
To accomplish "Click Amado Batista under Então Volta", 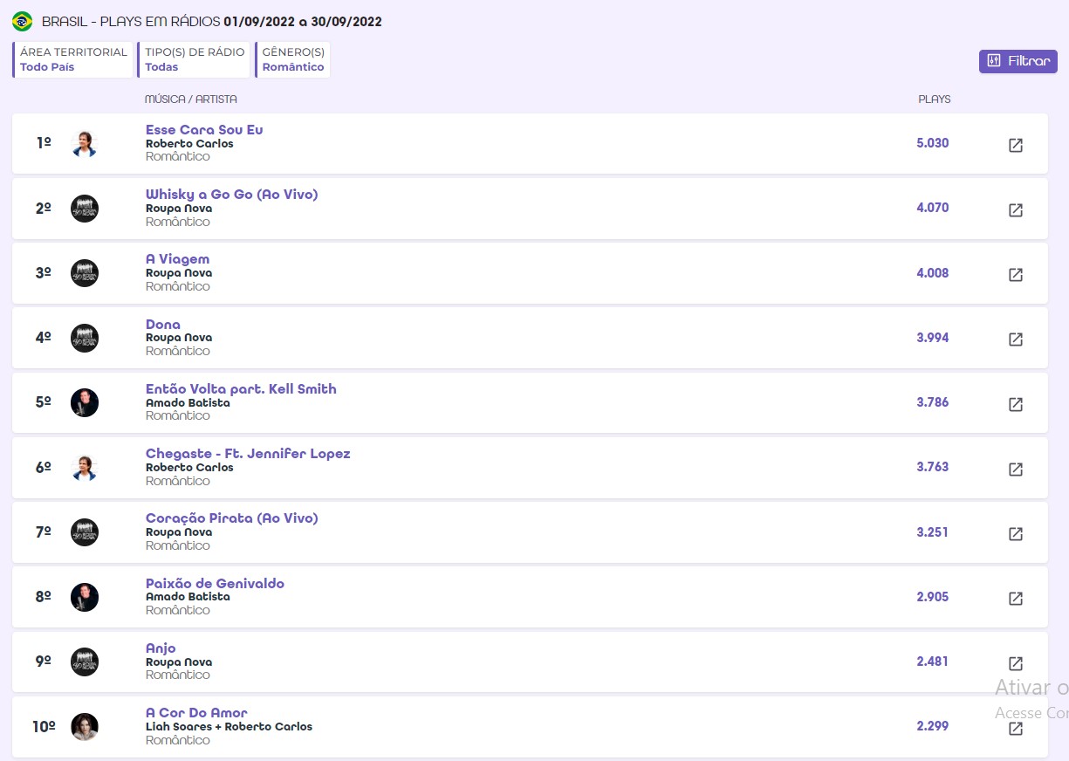I will pyautogui.click(x=188, y=403).
